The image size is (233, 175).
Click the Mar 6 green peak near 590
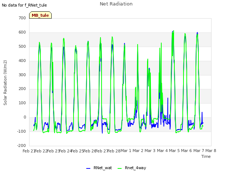point(185,34)
